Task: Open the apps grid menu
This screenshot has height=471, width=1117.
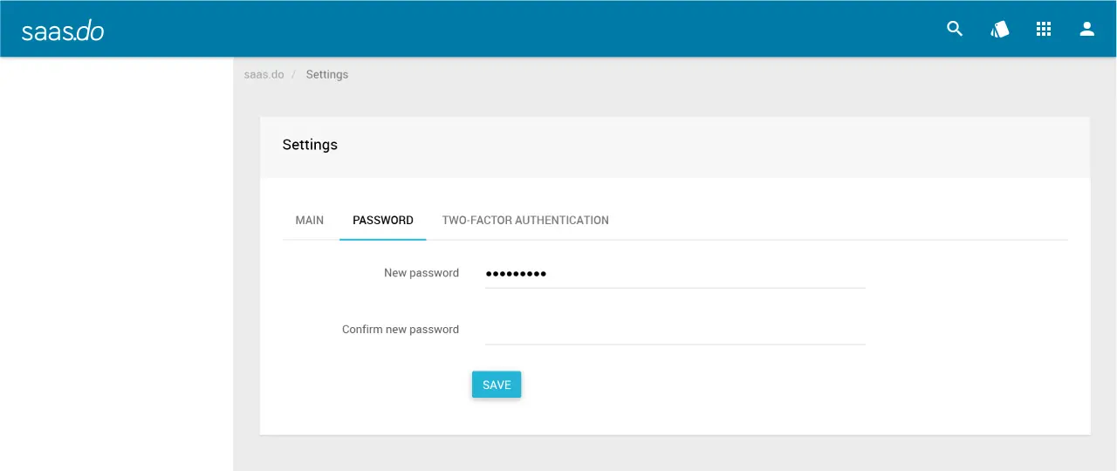Action: 1044,29
